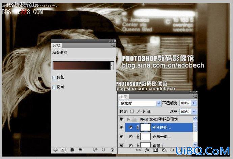This screenshot has height=159, width=233.
Task: Hide the 色彩平衡 1 layer
Action: [122, 136]
